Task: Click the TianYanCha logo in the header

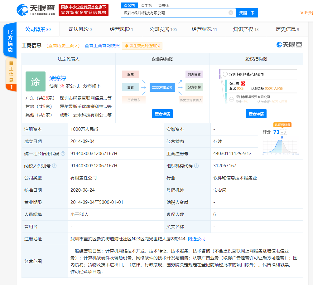Action: [36, 10]
